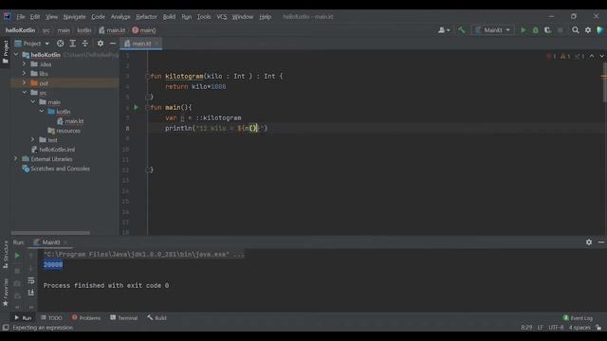Click the 4 spaces indent status item

click(x=579, y=328)
